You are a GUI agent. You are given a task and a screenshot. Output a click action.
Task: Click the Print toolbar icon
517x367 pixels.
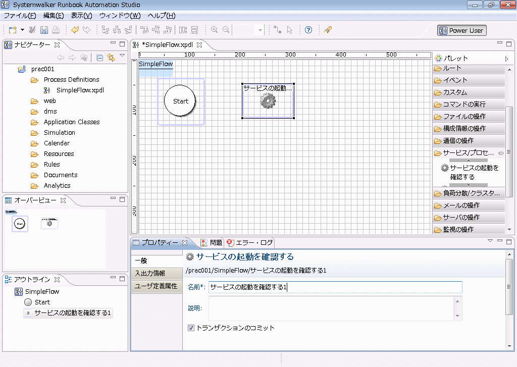point(56,30)
